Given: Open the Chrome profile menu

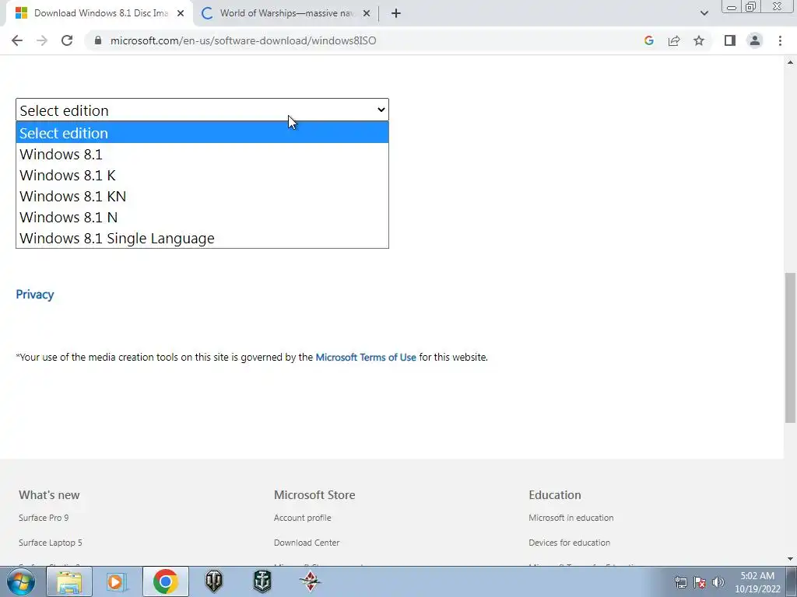Looking at the screenshot, I should tap(755, 40).
